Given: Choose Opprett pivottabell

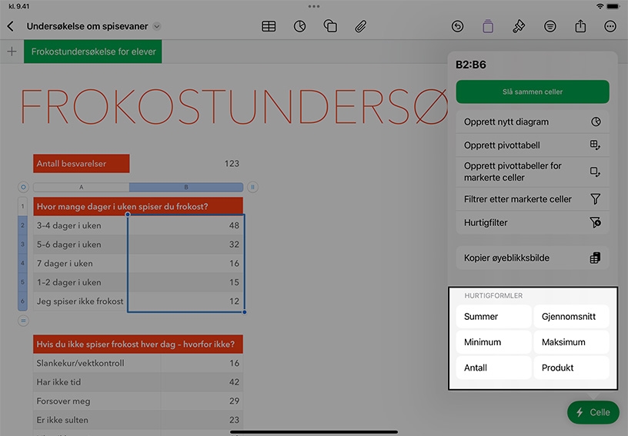Looking at the screenshot, I should pos(533,145).
